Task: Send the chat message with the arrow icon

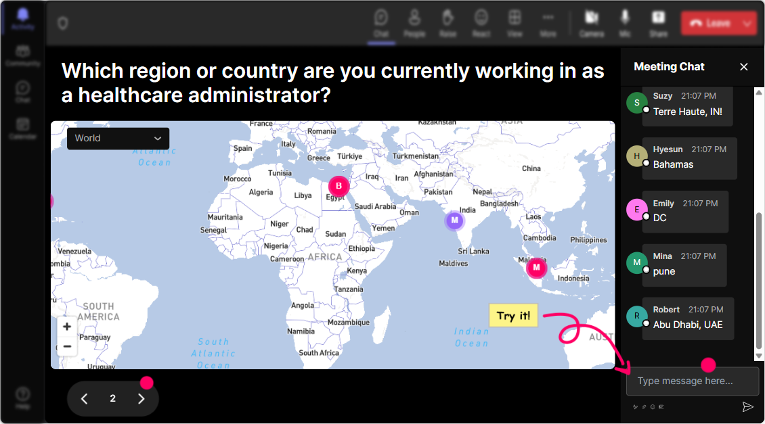Action: coord(747,407)
